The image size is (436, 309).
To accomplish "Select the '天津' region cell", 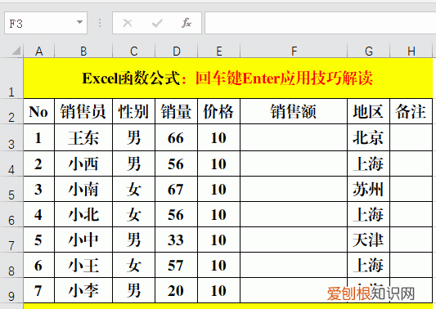I will pos(369,240).
